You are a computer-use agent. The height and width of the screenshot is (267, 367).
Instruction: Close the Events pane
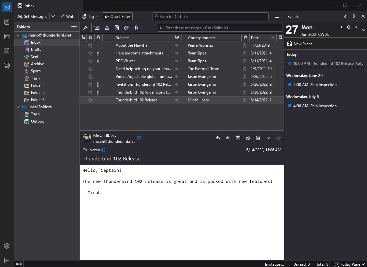coord(363,16)
